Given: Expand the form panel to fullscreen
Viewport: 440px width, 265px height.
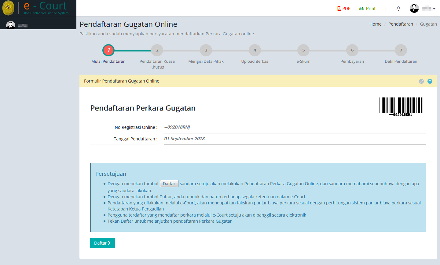Looking at the screenshot, I should coord(421,81).
